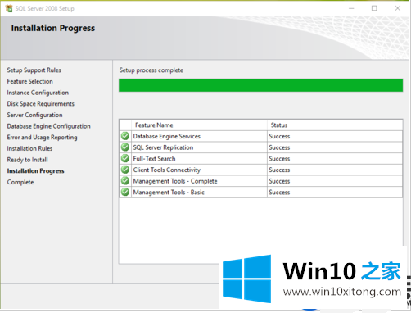Select the Setup Support Rules step

pos(34,70)
